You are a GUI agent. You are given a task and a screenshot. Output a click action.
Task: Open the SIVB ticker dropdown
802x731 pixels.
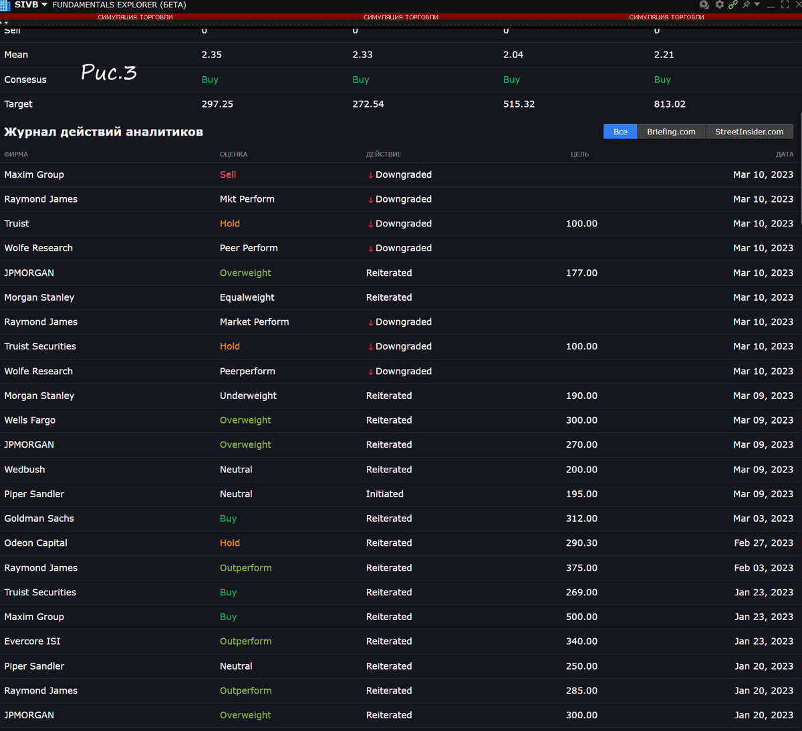click(x=44, y=5)
